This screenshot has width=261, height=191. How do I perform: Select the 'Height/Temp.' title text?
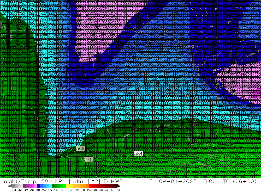tap(19, 181)
